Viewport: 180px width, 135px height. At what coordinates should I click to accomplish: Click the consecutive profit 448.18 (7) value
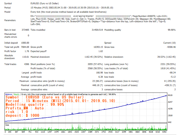pos(98,85)
